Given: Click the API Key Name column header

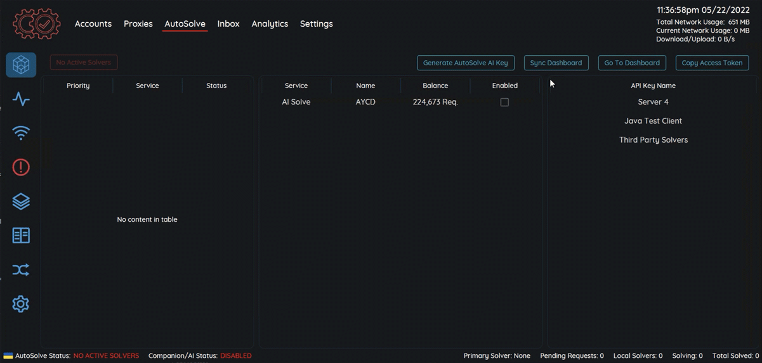Looking at the screenshot, I should 654,86.
